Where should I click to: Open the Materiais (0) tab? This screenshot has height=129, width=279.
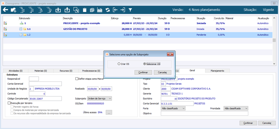(x=40, y=71)
